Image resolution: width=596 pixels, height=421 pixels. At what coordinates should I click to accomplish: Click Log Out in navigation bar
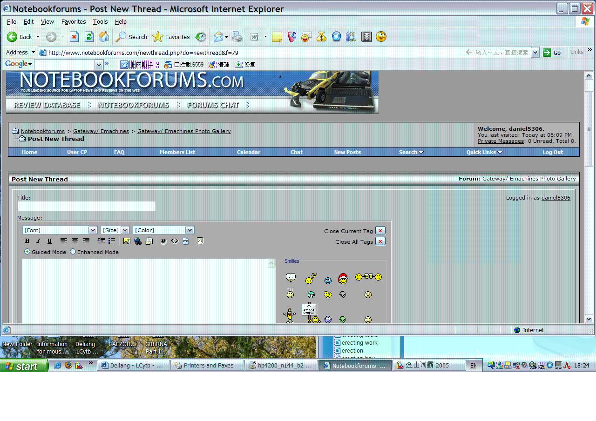553,152
